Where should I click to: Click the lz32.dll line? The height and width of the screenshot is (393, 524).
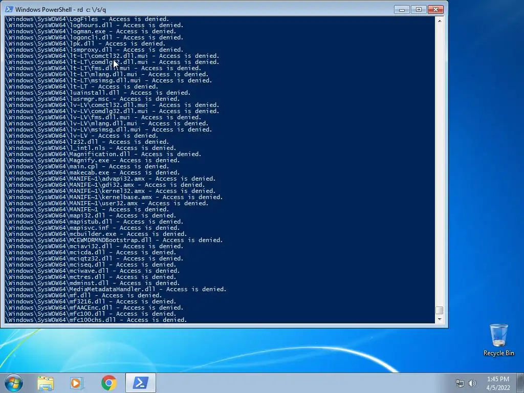click(87, 142)
